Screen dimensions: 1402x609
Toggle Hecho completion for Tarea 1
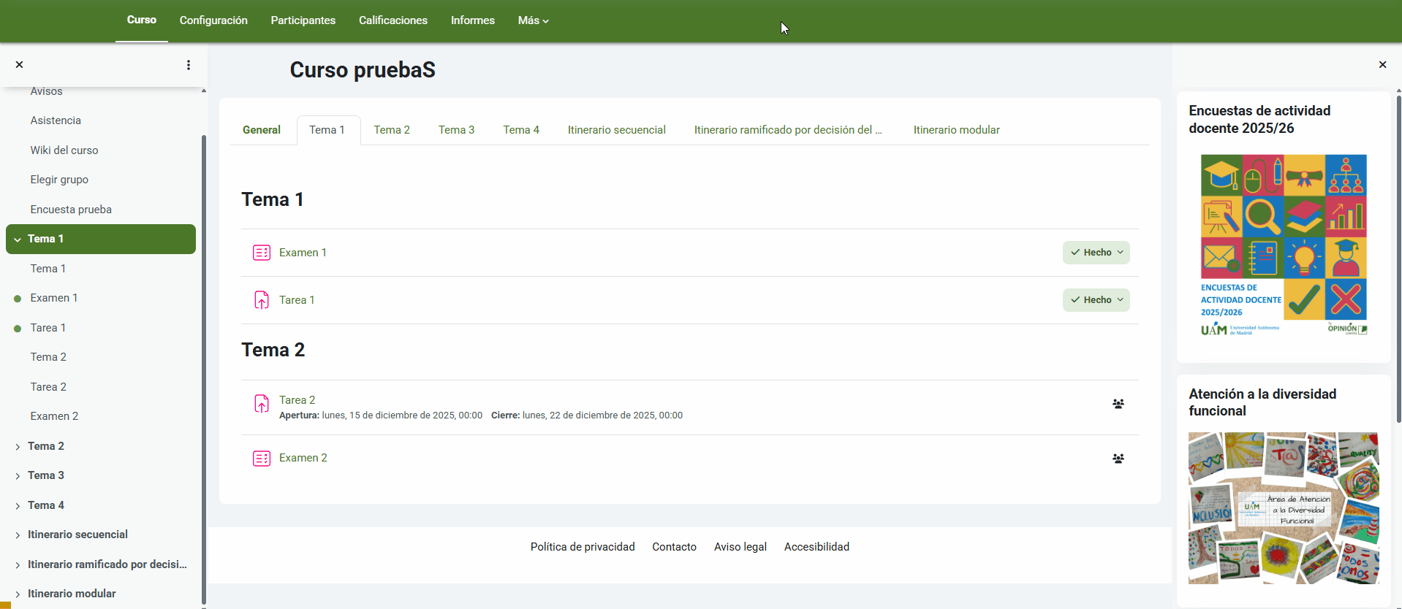[1096, 300]
